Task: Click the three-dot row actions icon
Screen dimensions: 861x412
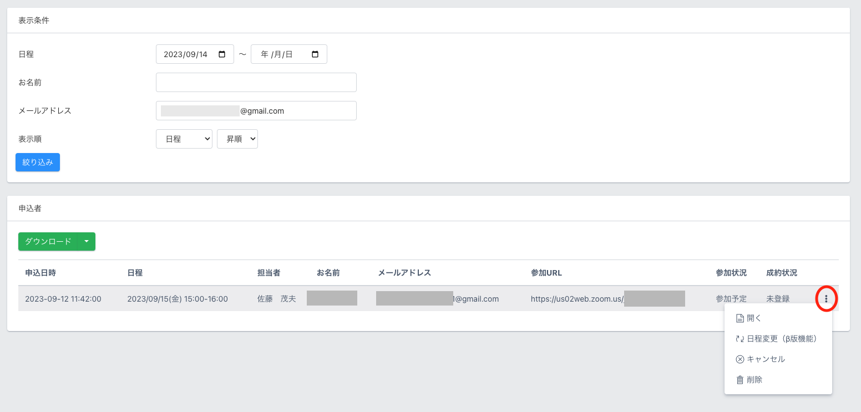Action: 826,299
